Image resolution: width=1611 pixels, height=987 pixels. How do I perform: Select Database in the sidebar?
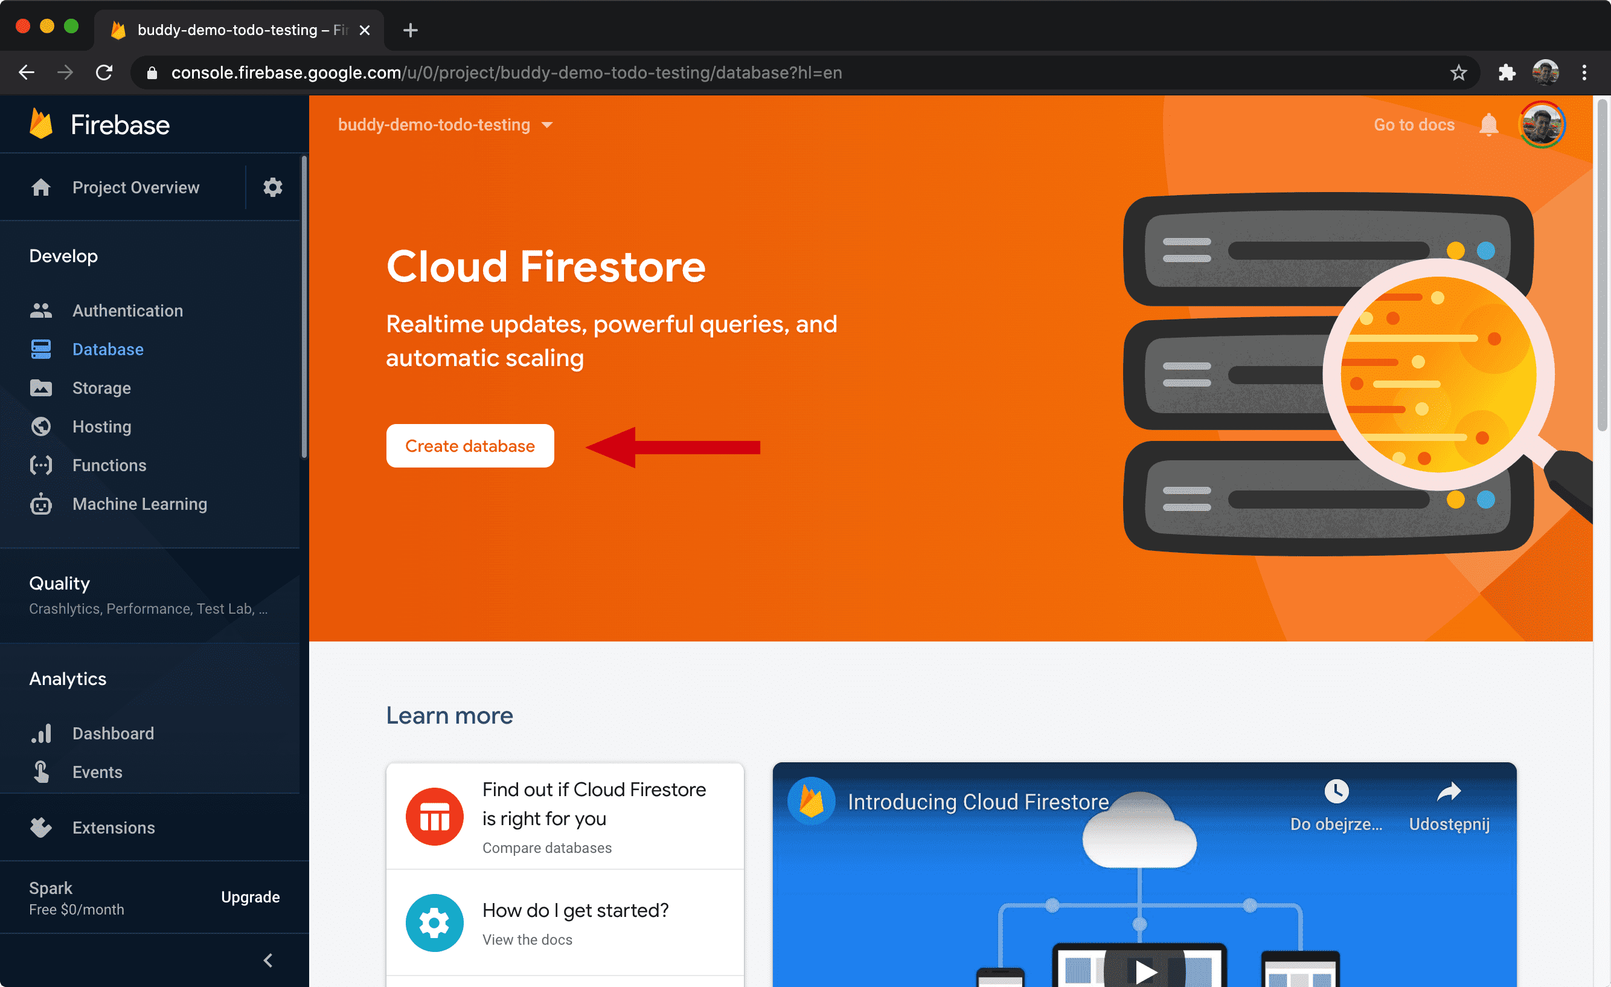pos(107,348)
